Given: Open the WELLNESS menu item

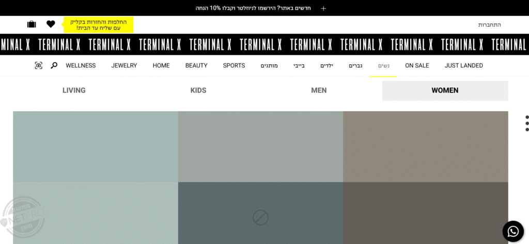Looking at the screenshot, I should 81,65.
